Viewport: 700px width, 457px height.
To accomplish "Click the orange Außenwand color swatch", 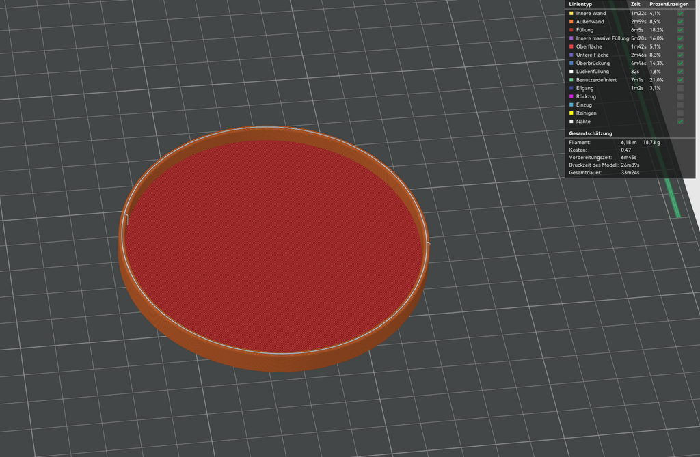I will click(x=571, y=21).
